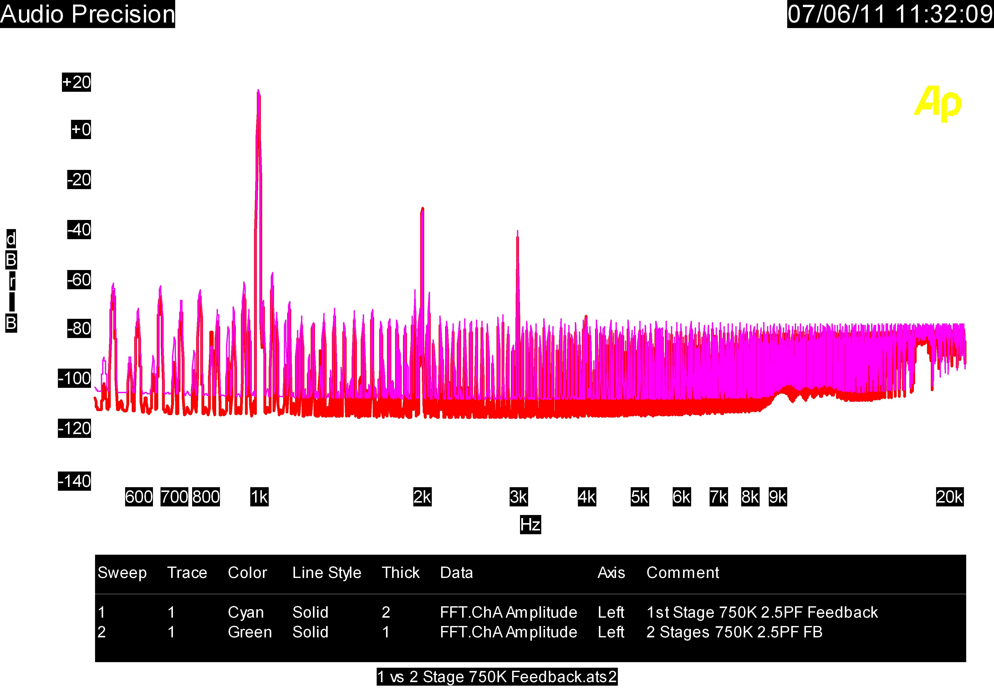Screen dimensions: 994x694
Task: Click the Sweep column header
Action: [x=122, y=573]
